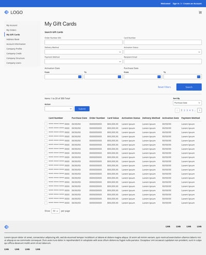Open calendar for Activation Date To
Viewport: 206px width, 255px height.
click(x=120, y=77)
